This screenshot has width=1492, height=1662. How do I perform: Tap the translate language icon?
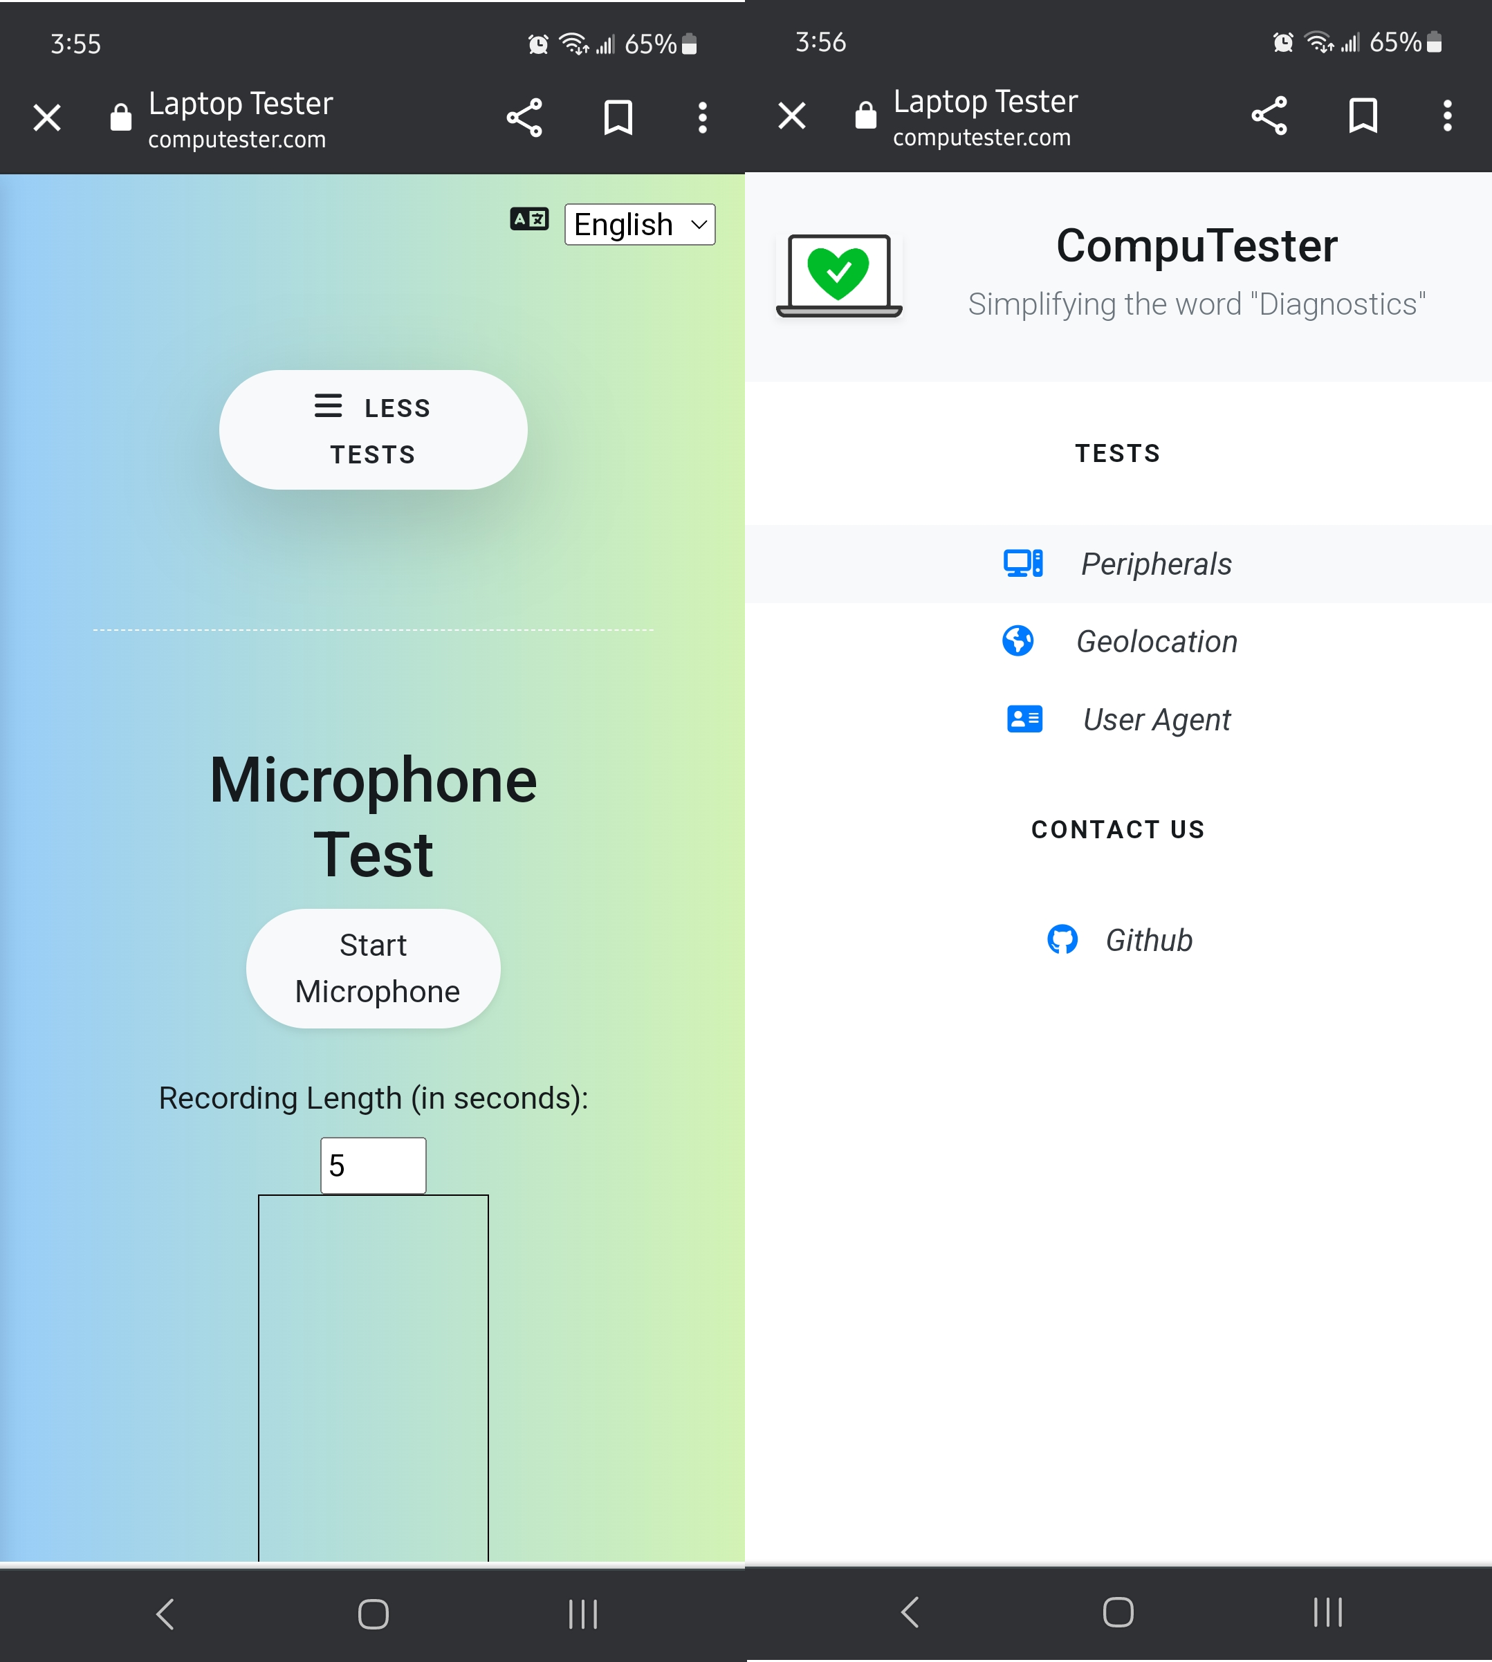pyautogui.click(x=528, y=220)
